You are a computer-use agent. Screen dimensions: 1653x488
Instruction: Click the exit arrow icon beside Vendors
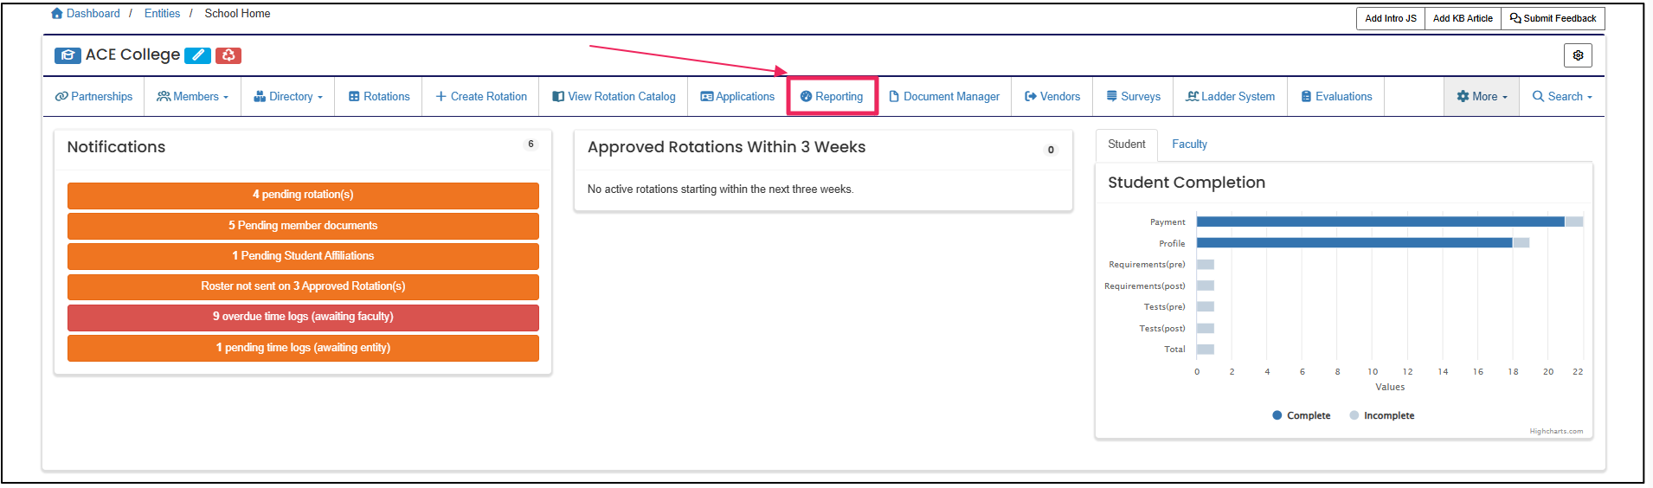click(x=1031, y=97)
